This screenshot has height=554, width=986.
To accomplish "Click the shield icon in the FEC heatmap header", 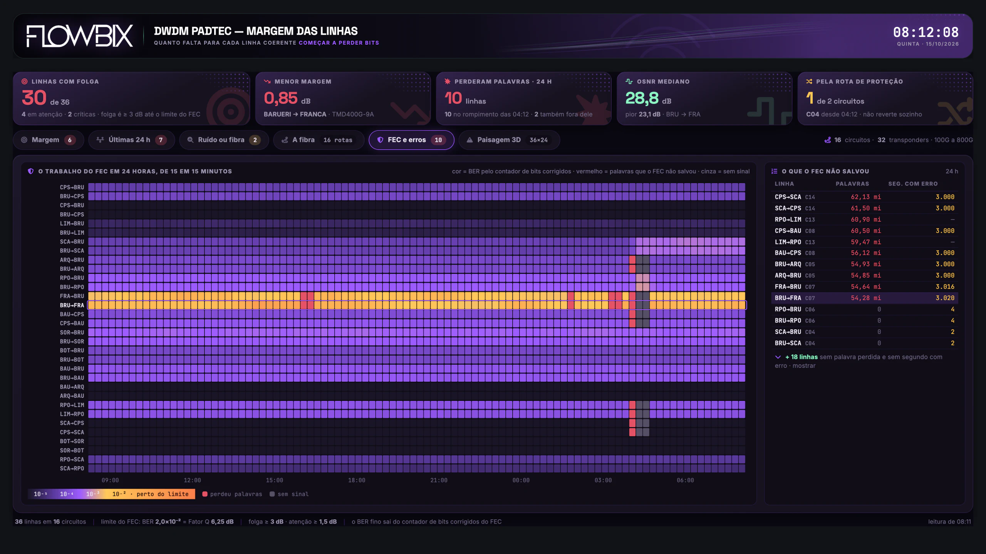I will pyautogui.click(x=31, y=171).
